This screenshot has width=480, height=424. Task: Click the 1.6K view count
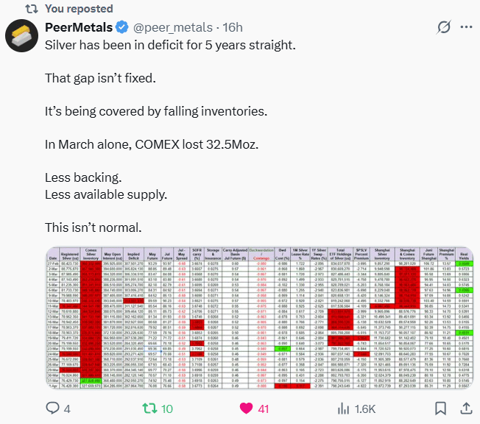(x=364, y=409)
